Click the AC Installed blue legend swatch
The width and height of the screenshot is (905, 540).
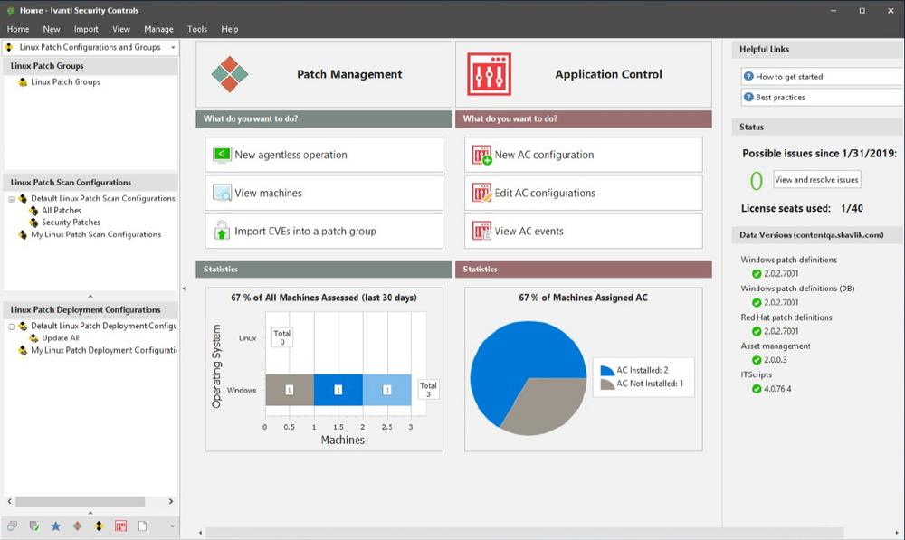click(x=607, y=370)
